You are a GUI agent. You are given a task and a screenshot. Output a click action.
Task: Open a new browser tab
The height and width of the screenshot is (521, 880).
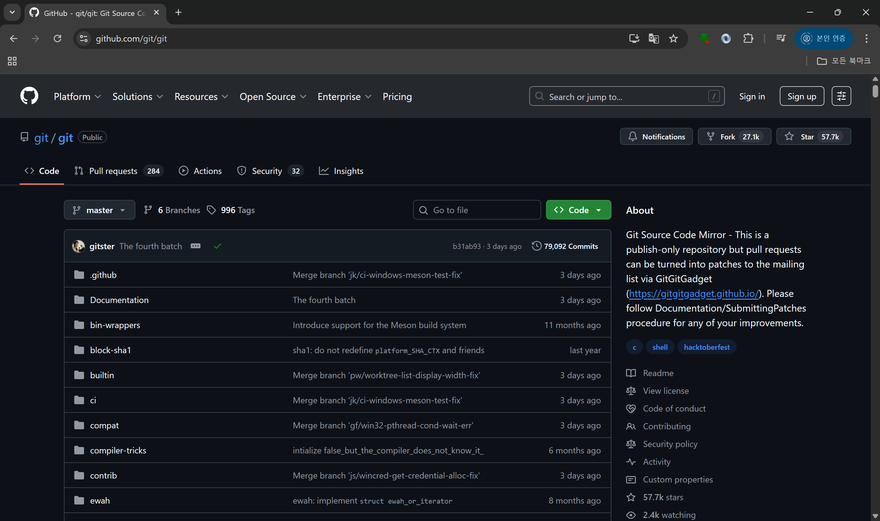(178, 12)
